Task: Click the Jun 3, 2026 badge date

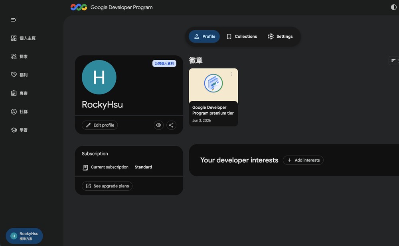Action: [x=201, y=121]
